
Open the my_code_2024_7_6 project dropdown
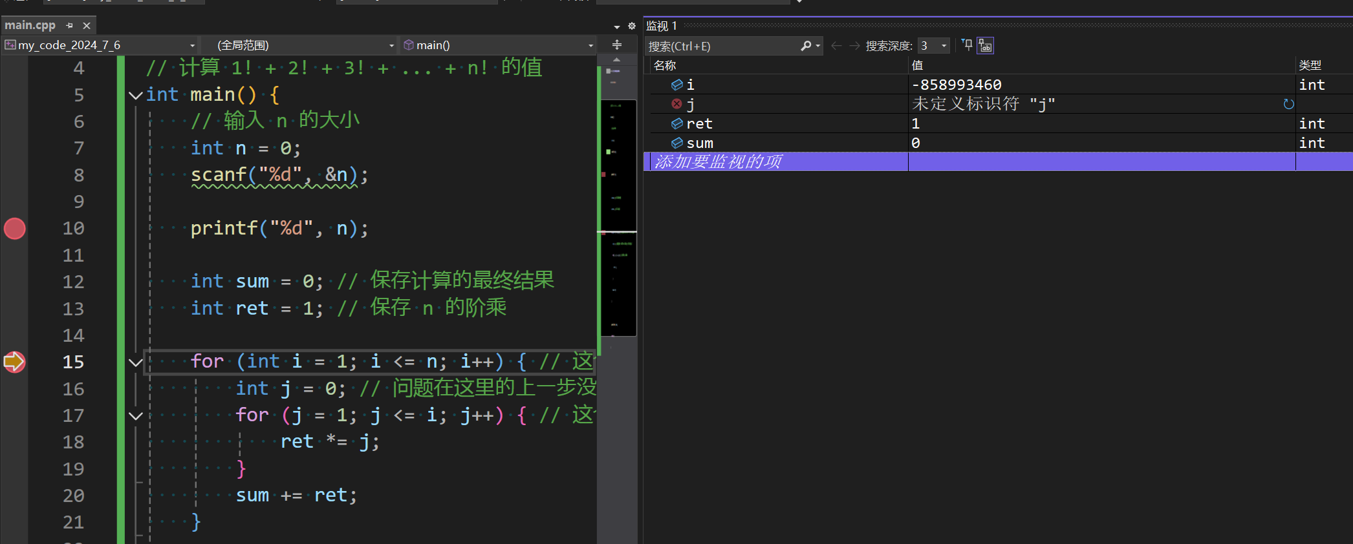point(192,45)
